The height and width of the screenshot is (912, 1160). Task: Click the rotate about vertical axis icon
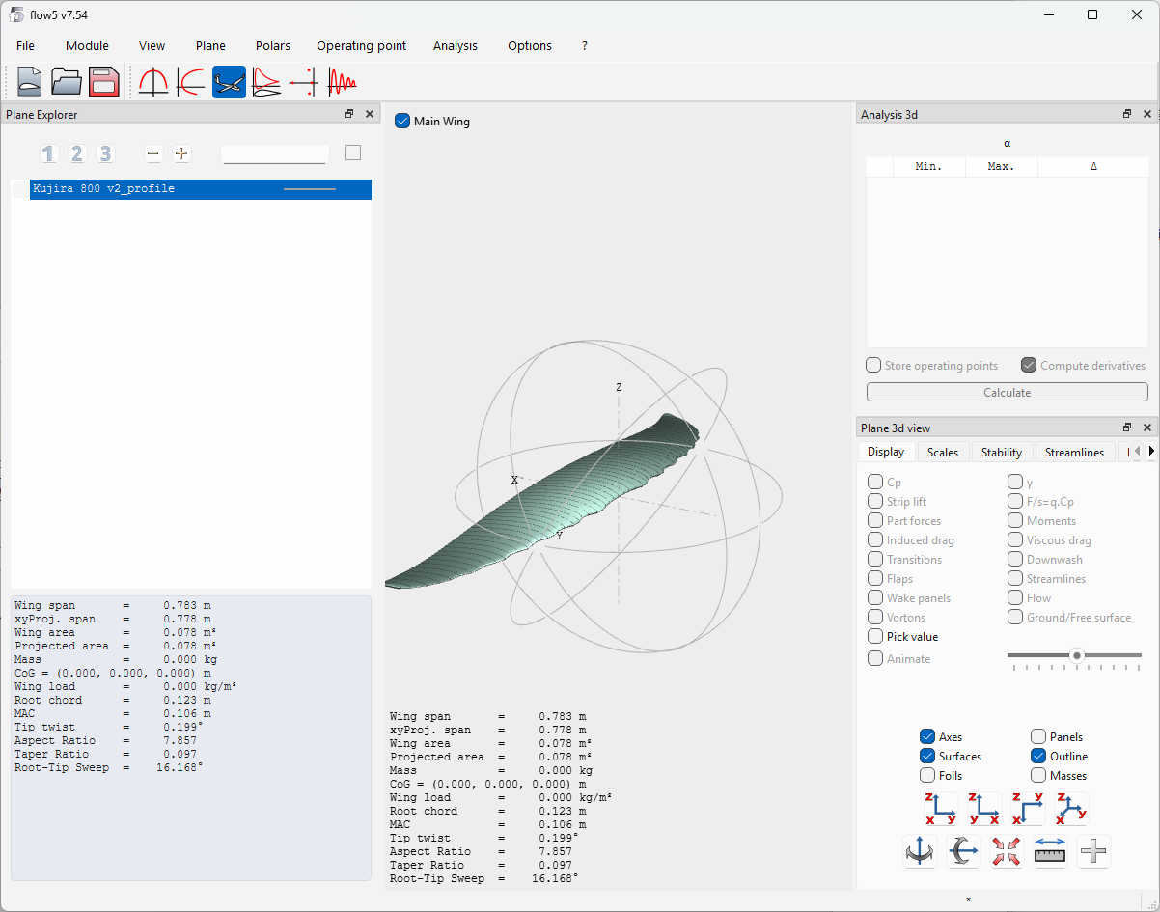point(920,851)
